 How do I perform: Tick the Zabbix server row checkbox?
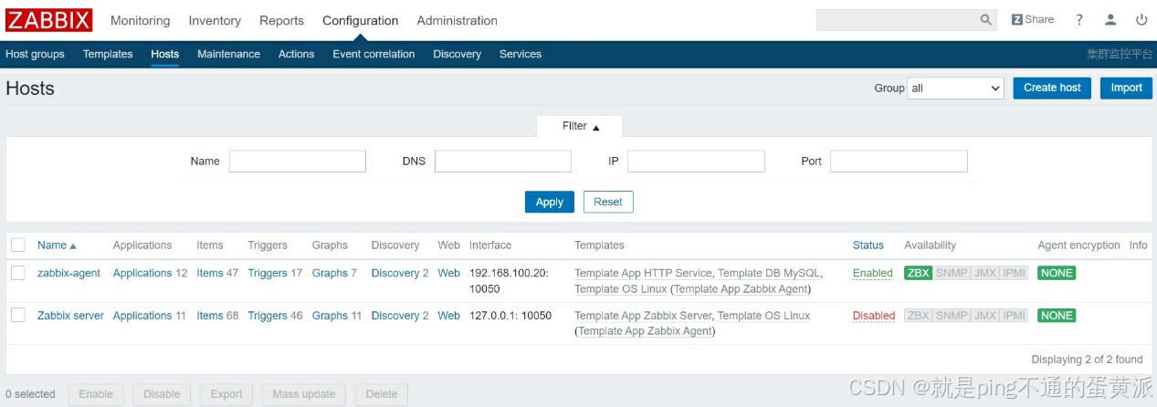[x=18, y=315]
